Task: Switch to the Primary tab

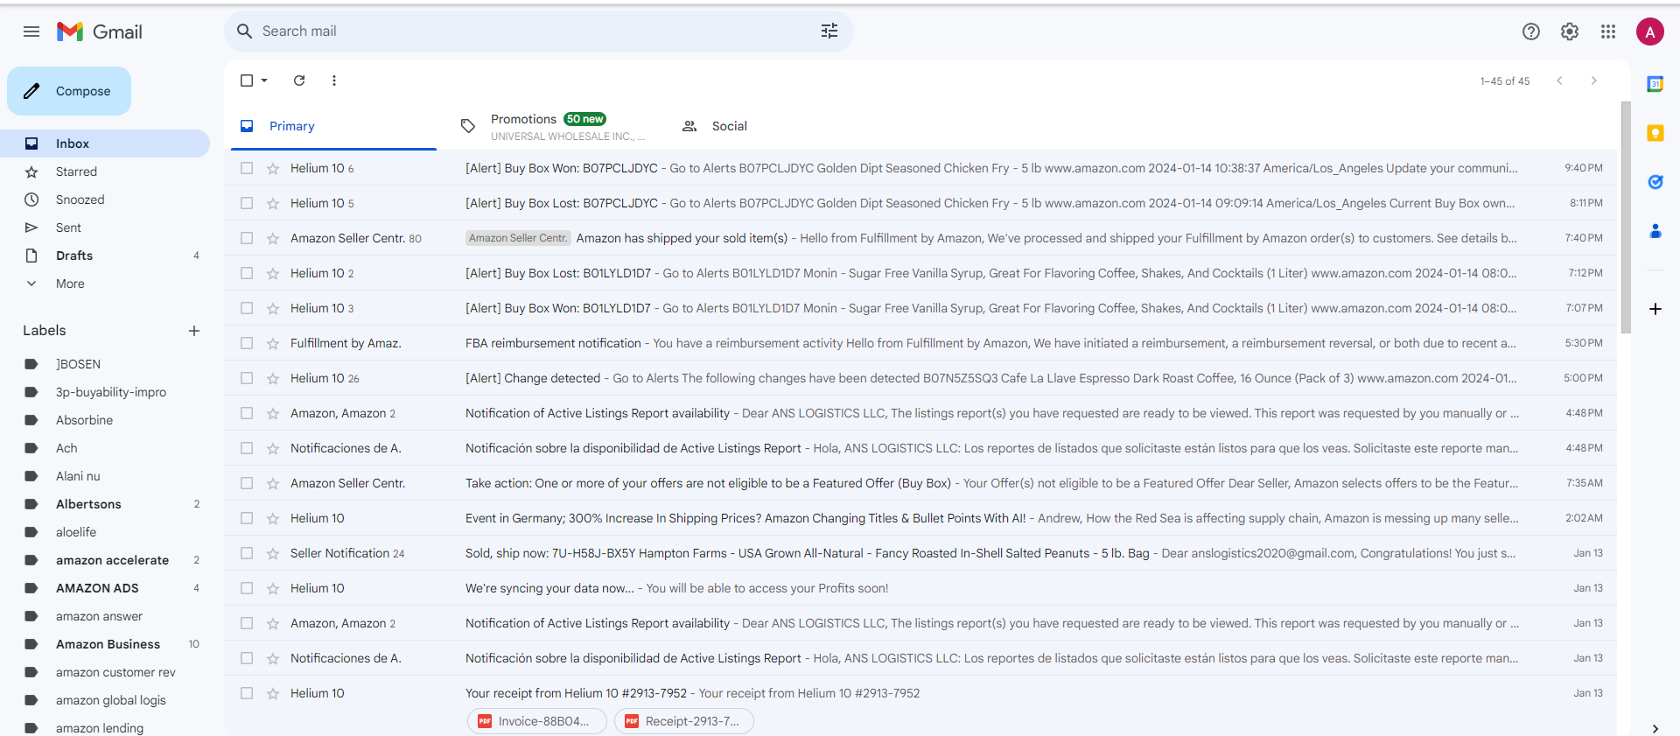Action: (332, 126)
